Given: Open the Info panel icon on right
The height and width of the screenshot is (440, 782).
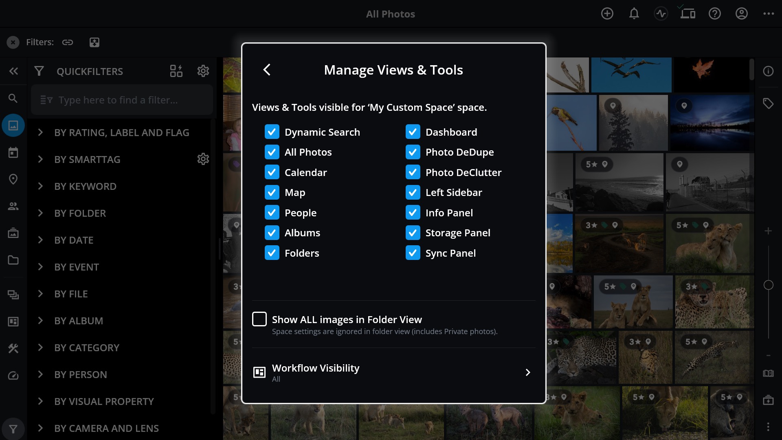Looking at the screenshot, I should (768, 71).
